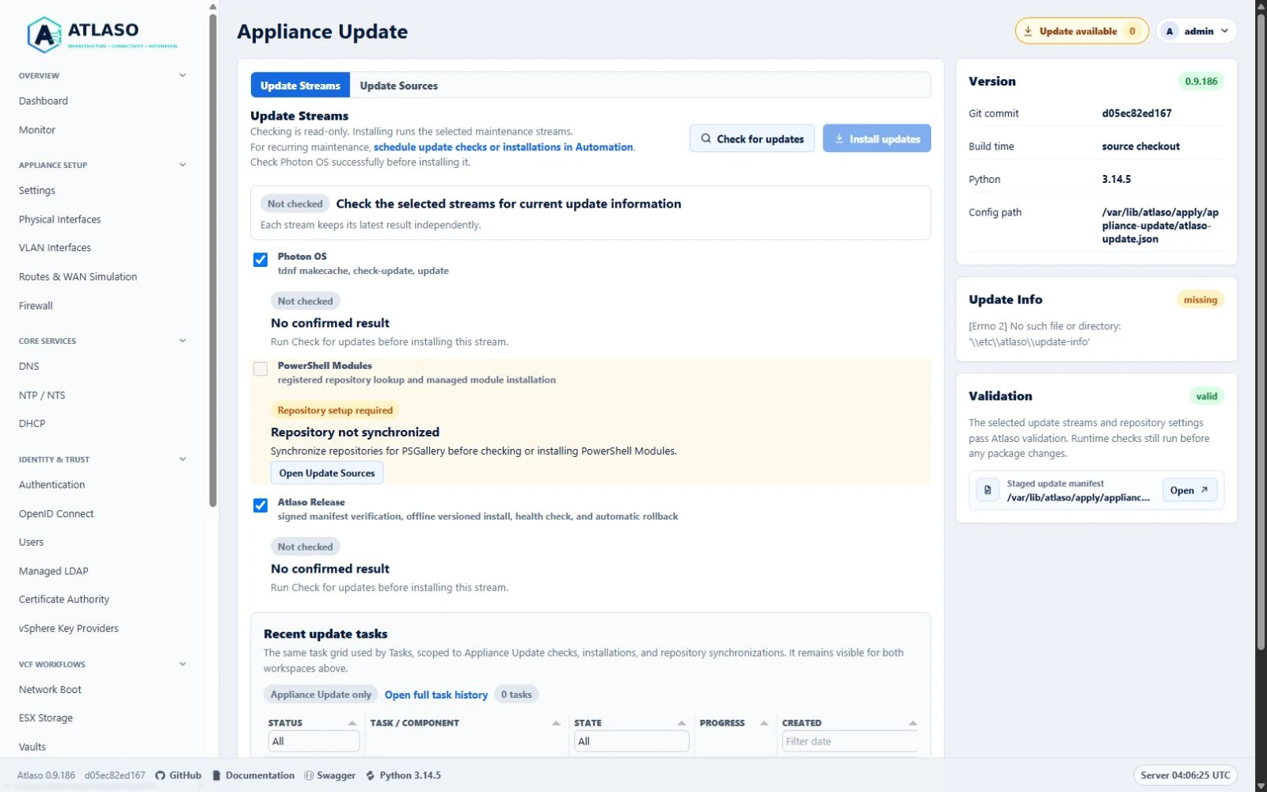
Task: Collapse the APPLIANCE SETUP section
Action: pos(183,165)
